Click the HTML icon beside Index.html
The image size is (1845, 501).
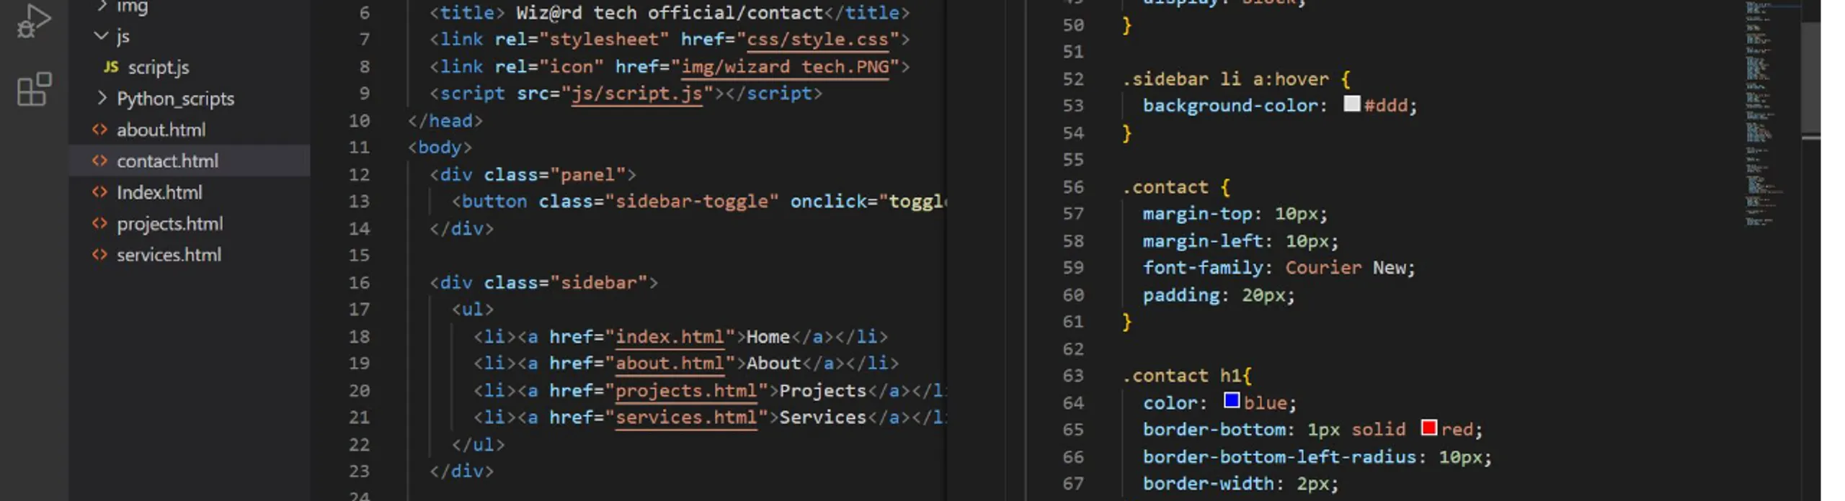99,192
